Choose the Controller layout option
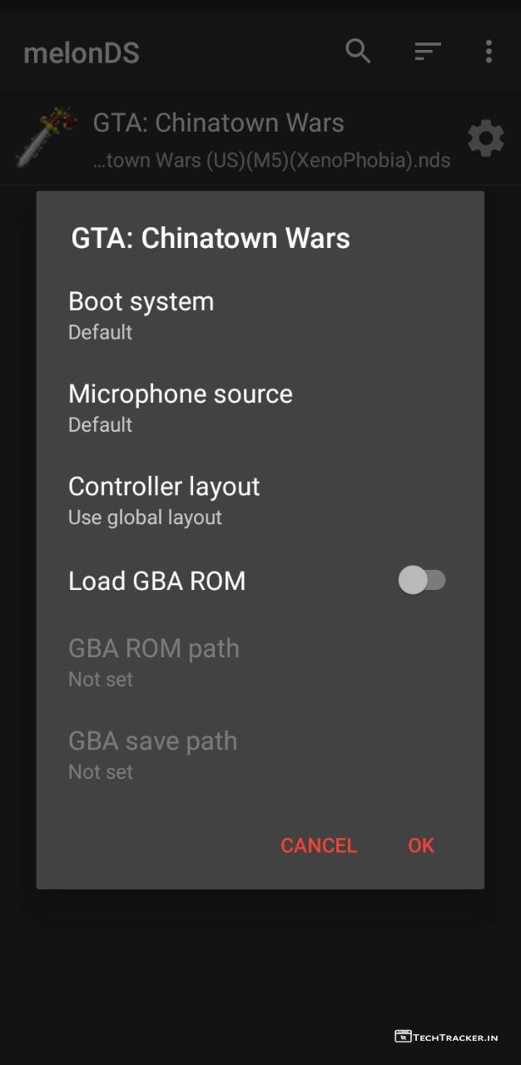 tap(164, 499)
